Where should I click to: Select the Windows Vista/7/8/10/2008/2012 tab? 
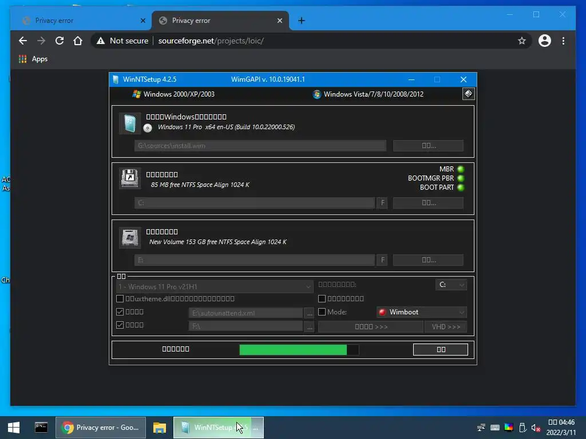coord(368,94)
